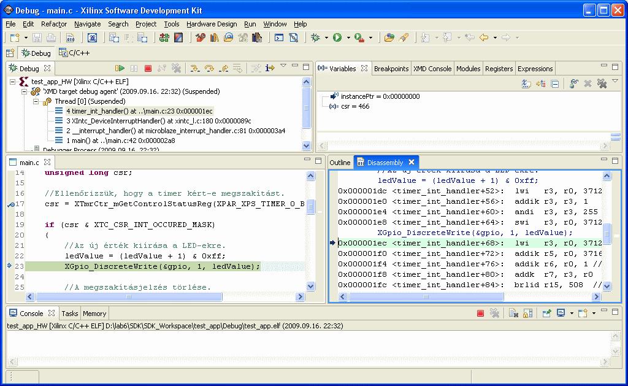
Task: Click the yellow Back navigation arrow
Action: tap(484, 37)
